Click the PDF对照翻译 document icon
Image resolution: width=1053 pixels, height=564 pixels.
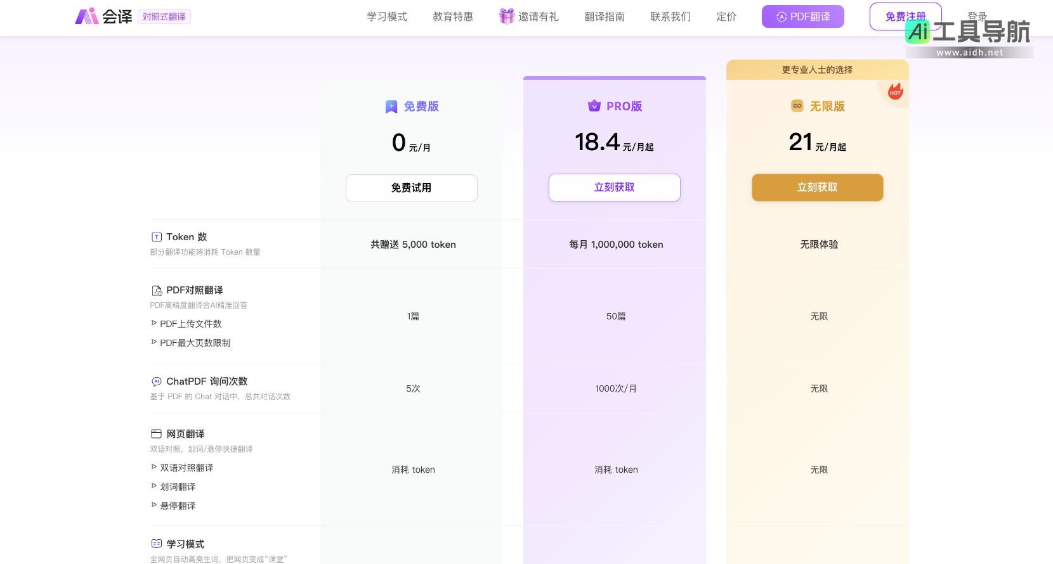click(x=157, y=290)
